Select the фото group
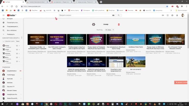The width and height of the screenshot is (189, 106). point(7,58)
